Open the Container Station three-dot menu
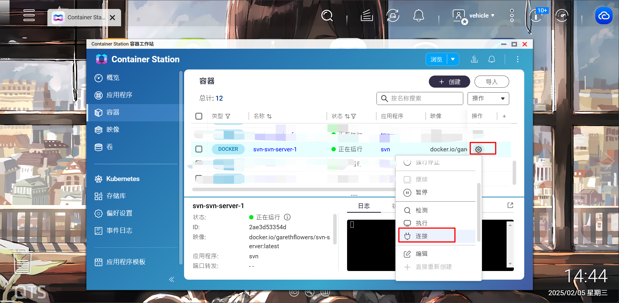Image resolution: width=619 pixels, height=303 pixels. click(x=518, y=59)
